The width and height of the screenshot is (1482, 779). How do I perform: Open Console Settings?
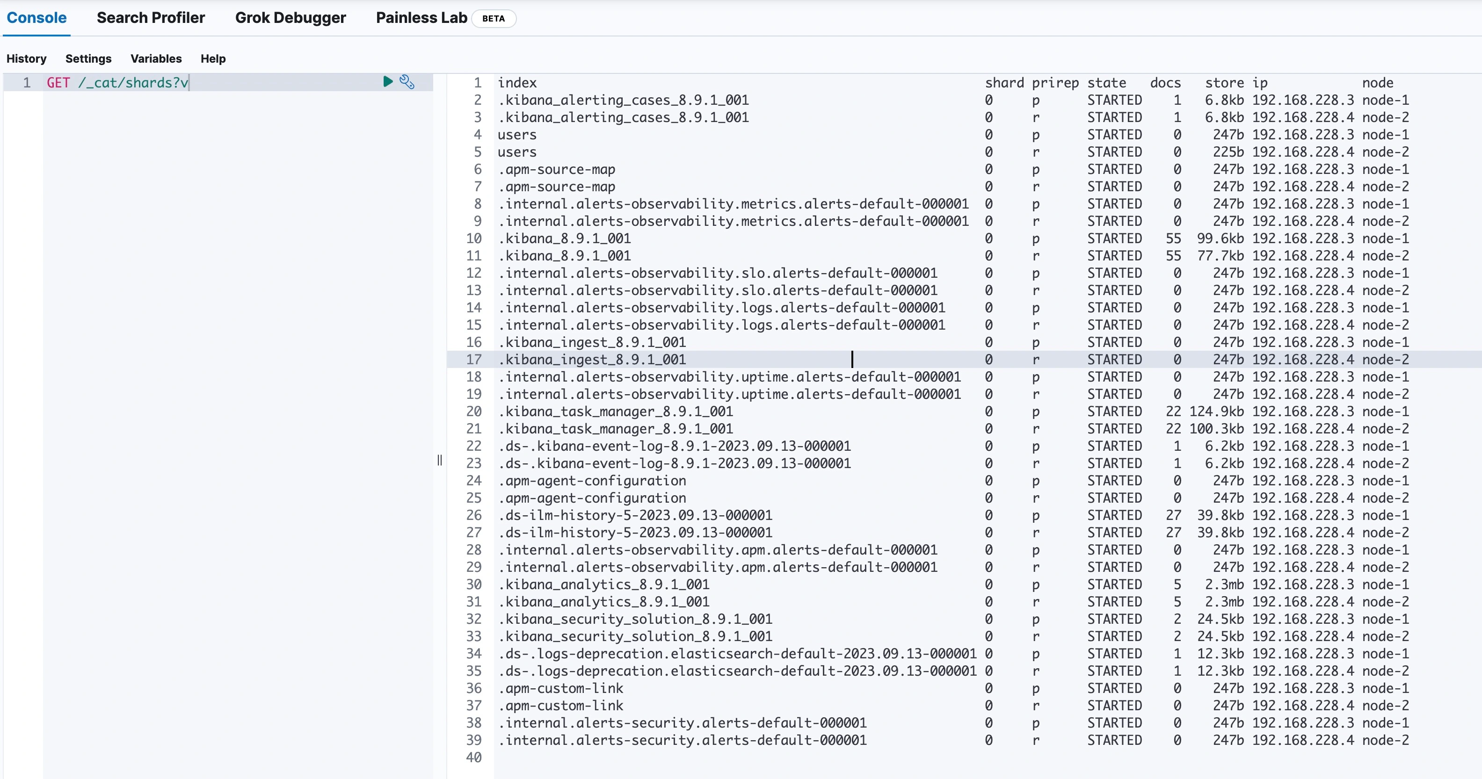tap(88, 58)
